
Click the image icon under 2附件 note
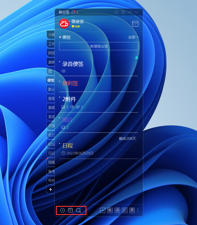[63, 107]
